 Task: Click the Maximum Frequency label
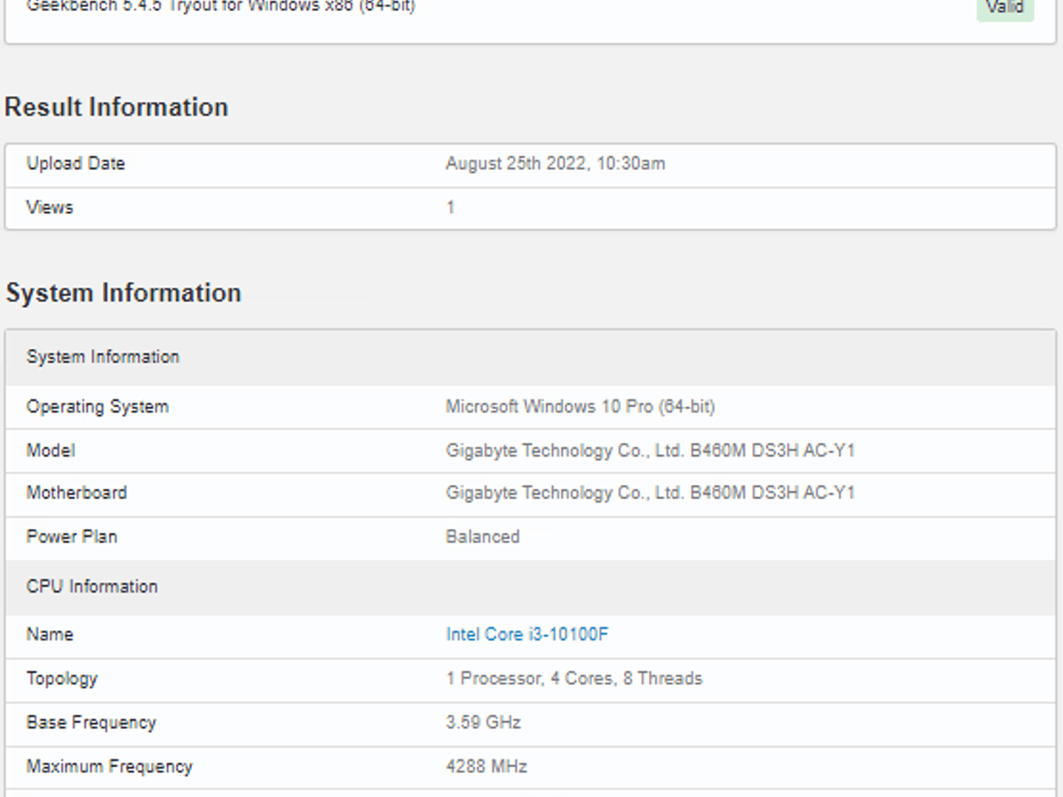pyautogui.click(x=110, y=767)
